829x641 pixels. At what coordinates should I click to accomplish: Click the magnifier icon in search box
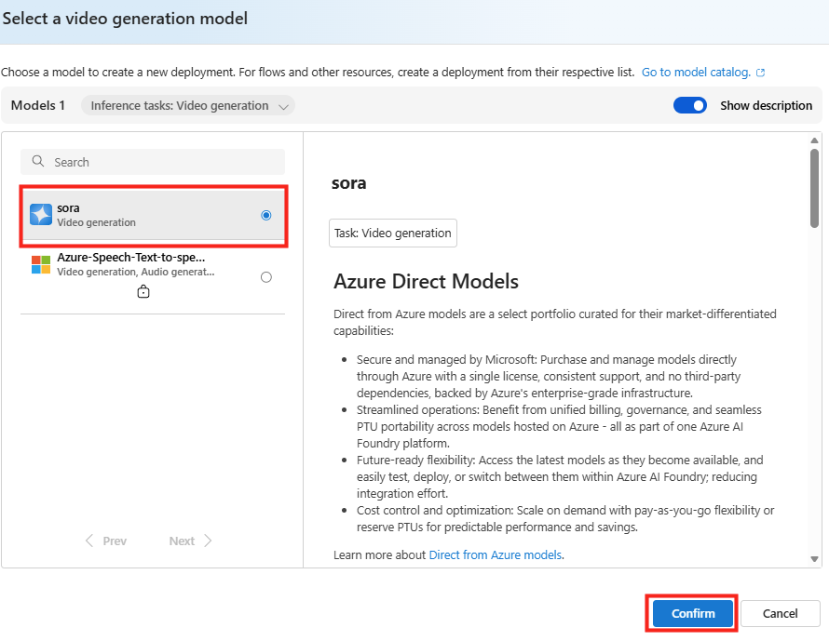[x=38, y=162]
